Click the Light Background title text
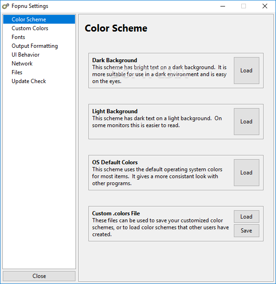Screen dimensions: 276x284 pyautogui.click(x=115, y=111)
